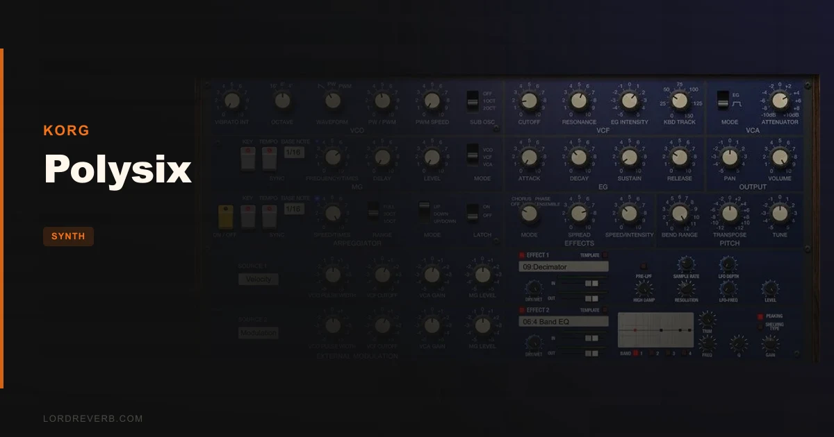Click the EG INTENSITY knob

tap(630, 101)
